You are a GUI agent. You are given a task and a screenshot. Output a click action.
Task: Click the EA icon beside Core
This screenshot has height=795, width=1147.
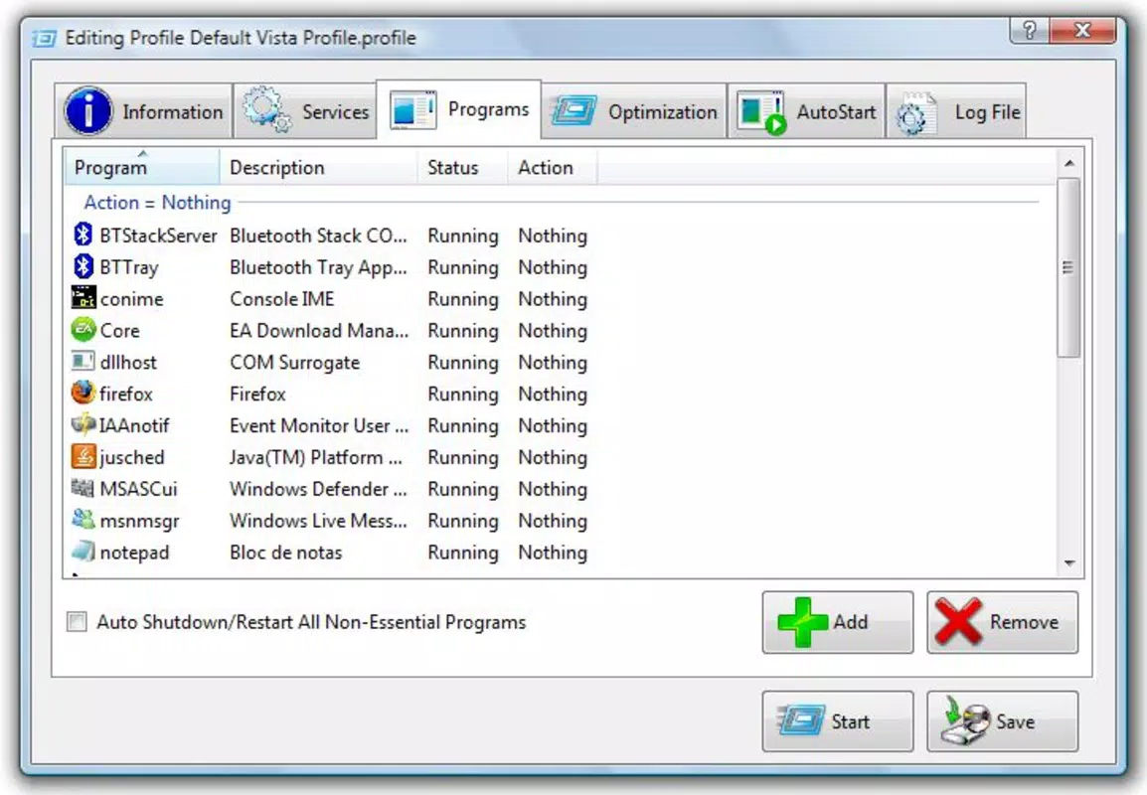point(83,330)
